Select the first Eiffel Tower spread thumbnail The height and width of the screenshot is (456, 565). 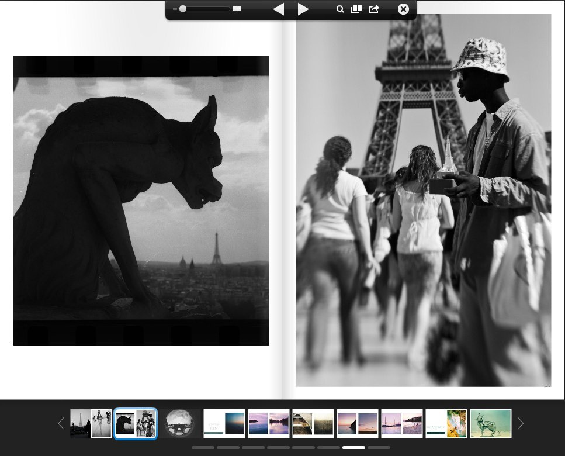pyautogui.click(x=91, y=424)
